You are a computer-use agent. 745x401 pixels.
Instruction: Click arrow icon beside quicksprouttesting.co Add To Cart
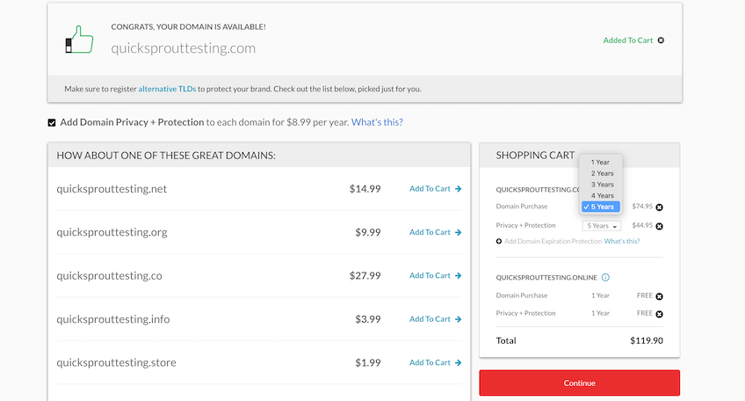click(458, 275)
